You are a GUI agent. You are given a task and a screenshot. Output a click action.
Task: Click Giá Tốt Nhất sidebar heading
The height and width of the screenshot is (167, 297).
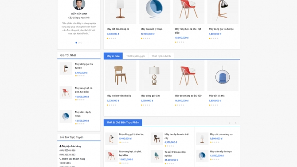tap(68, 55)
